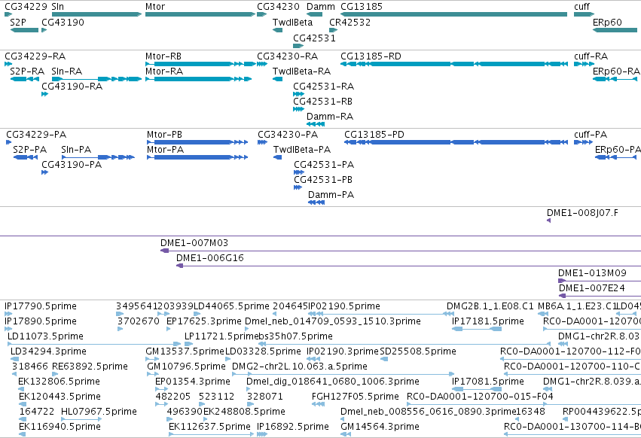Select the CG42531 gene glyph
This screenshot has width=641, height=438.
(298, 45)
